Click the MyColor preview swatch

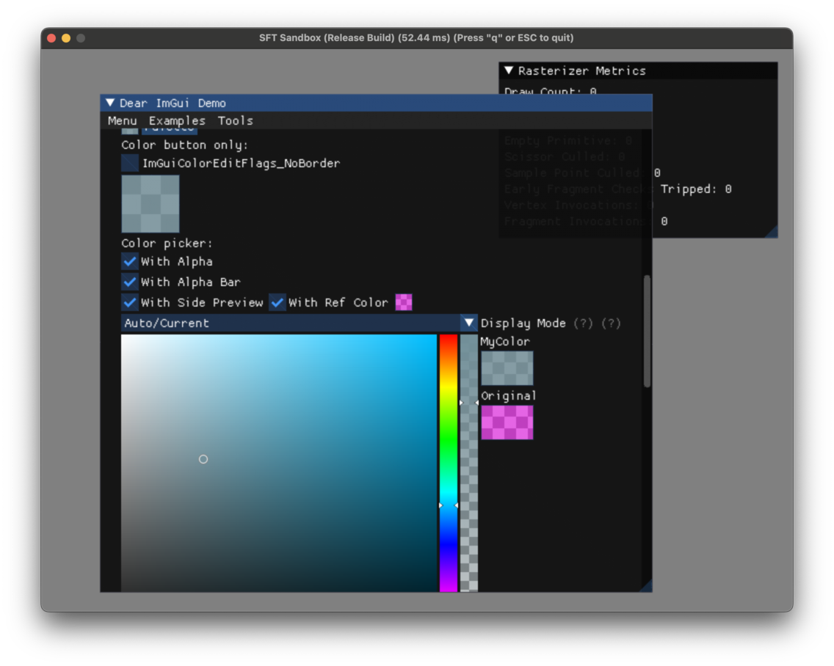pyautogui.click(x=507, y=368)
